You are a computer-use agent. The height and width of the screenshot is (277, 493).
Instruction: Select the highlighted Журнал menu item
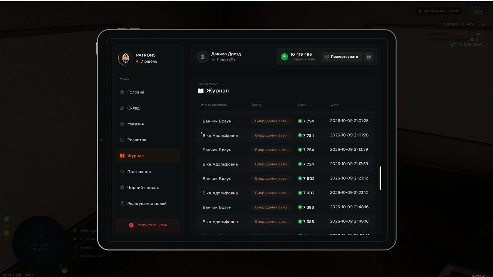(x=148, y=156)
